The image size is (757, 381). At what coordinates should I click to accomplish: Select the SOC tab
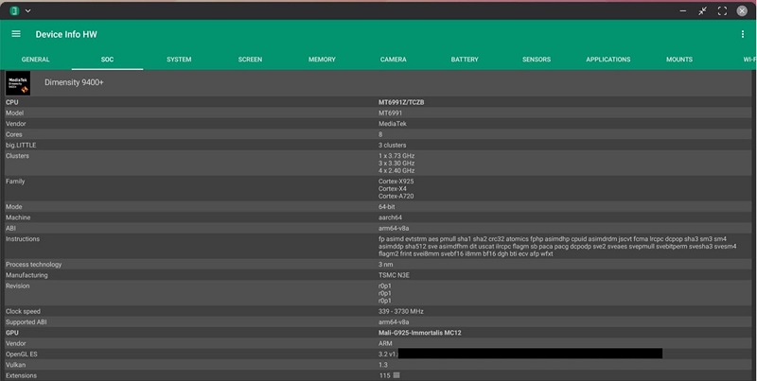click(107, 60)
